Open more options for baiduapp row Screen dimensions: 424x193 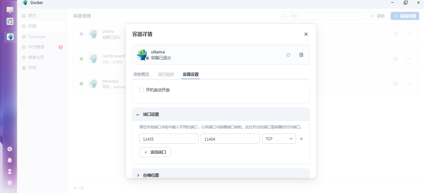coord(408,83)
